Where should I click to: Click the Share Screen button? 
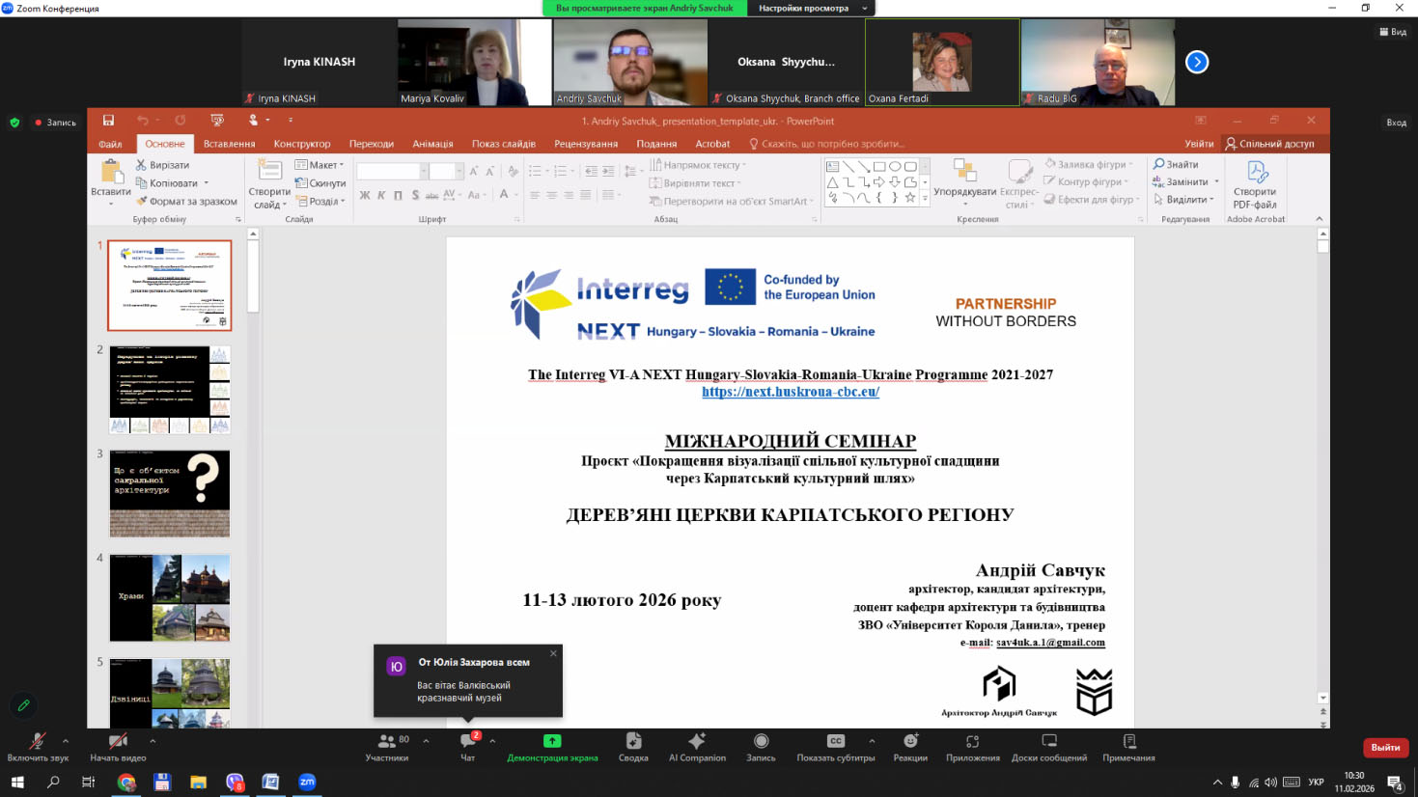552,745
